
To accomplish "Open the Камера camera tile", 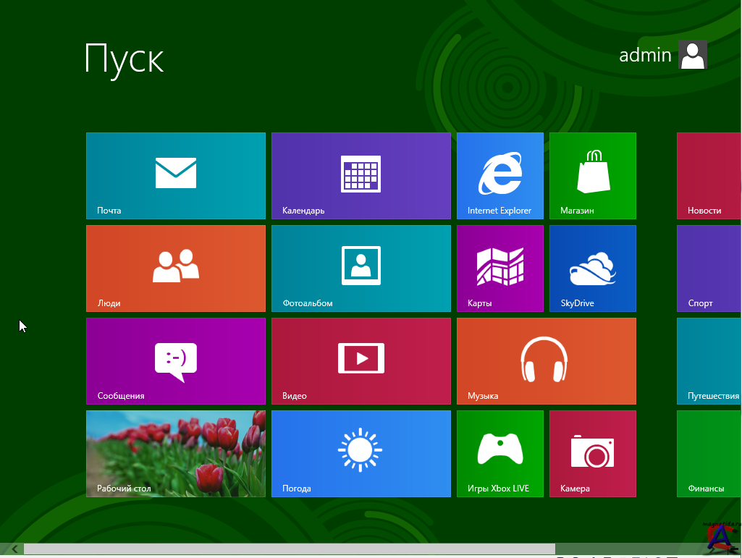I will point(592,453).
